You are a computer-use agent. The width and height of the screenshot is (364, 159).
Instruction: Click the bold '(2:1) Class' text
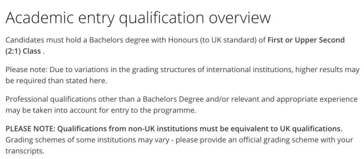(23, 51)
